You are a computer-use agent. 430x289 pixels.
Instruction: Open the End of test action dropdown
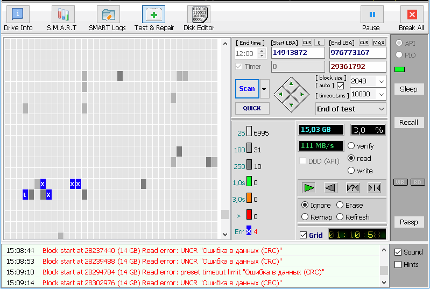point(350,109)
